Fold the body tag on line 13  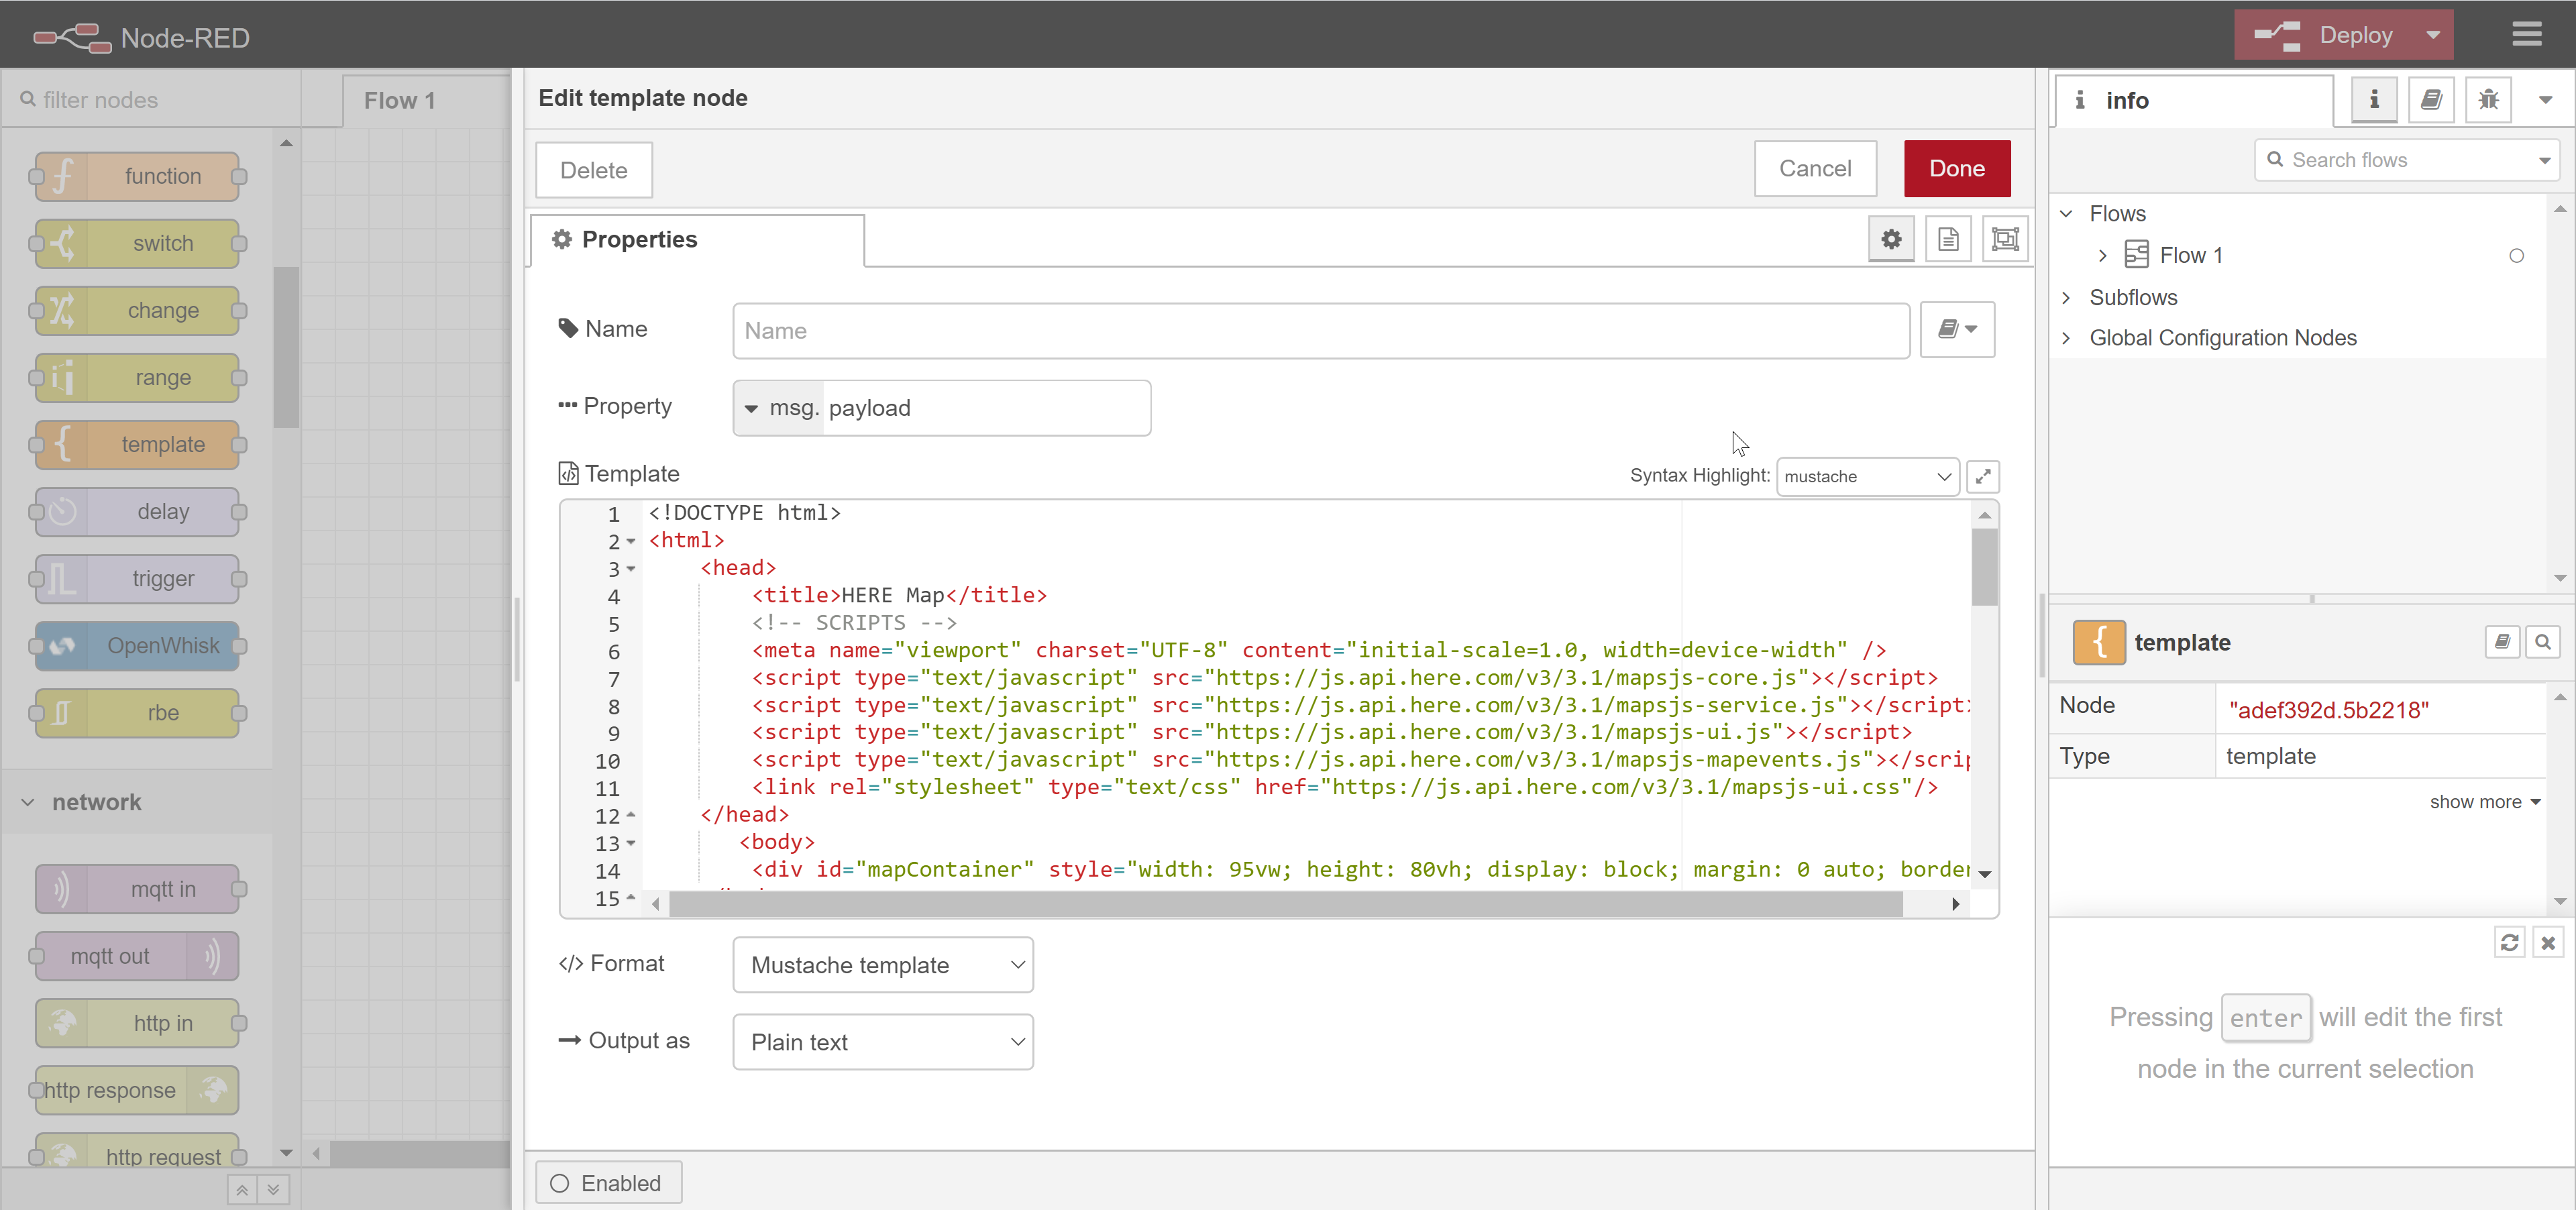pyautogui.click(x=631, y=844)
